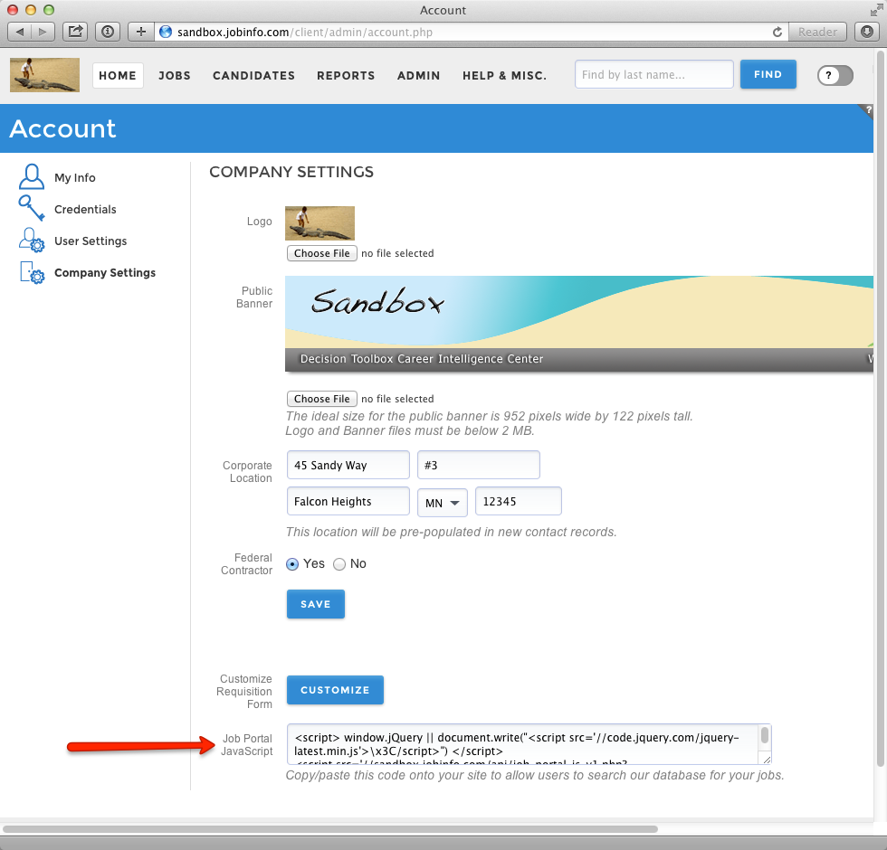Open the CANDIDATES menu
This screenshot has height=850, width=887.
tap(254, 75)
